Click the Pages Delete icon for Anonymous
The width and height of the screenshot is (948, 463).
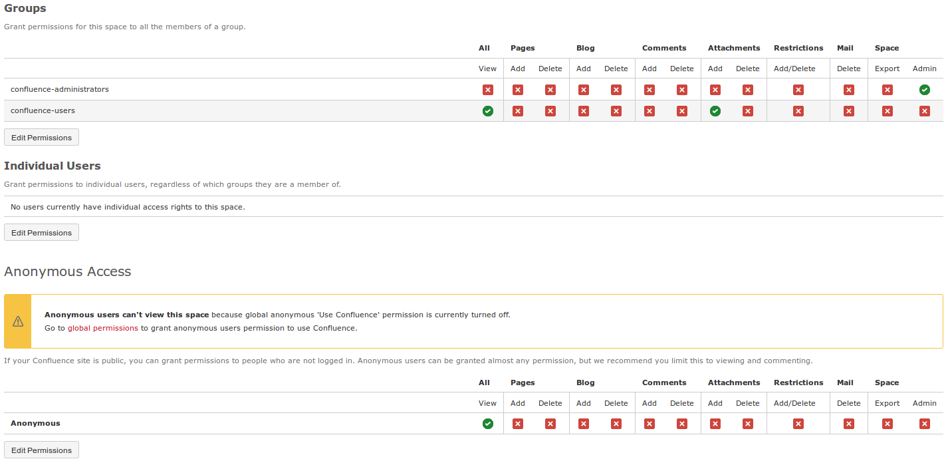coord(550,423)
